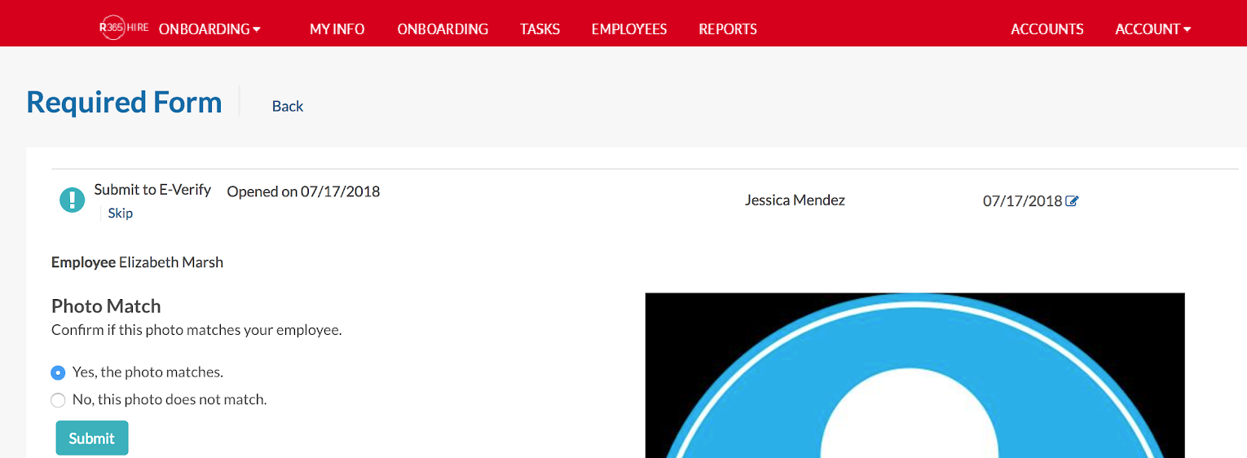The width and height of the screenshot is (1247, 458).
Task: Edit the 07/17/2018 date with pencil icon
Action: pyautogui.click(x=1072, y=200)
